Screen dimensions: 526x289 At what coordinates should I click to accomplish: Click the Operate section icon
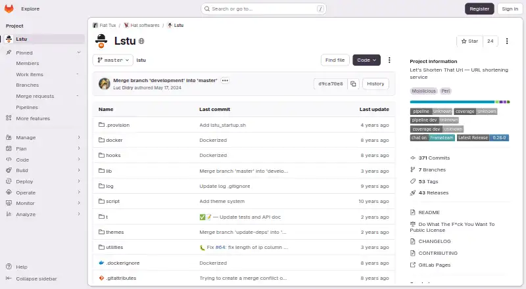[9, 192]
